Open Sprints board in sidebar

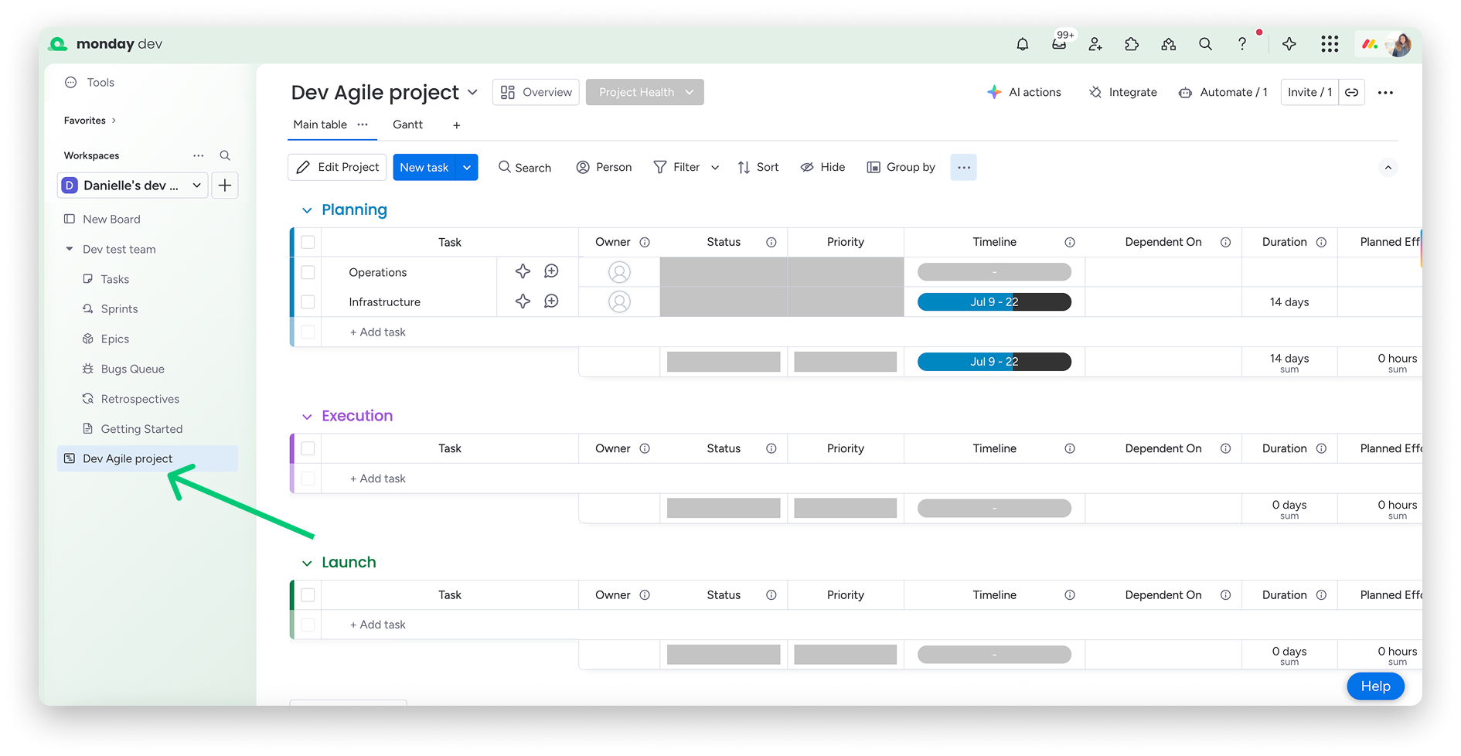[119, 308]
